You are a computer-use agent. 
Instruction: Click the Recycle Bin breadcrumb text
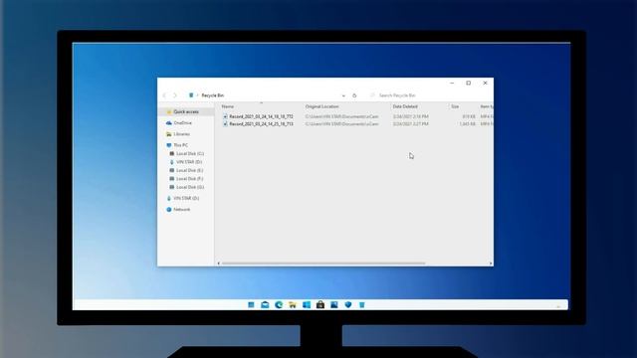pyautogui.click(x=212, y=95)
